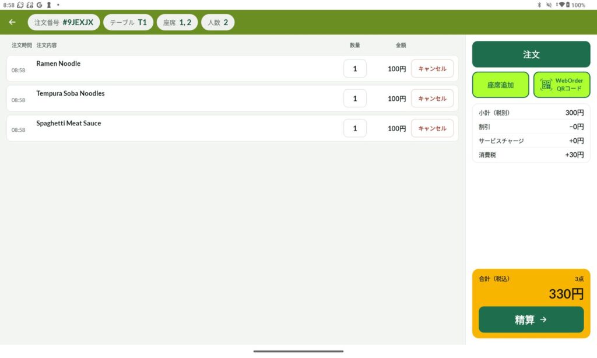Tap the 100円 price of Ramen Noodle
Image resolution: width=597 pixels, height=358 pixels.
click(396, 69)
